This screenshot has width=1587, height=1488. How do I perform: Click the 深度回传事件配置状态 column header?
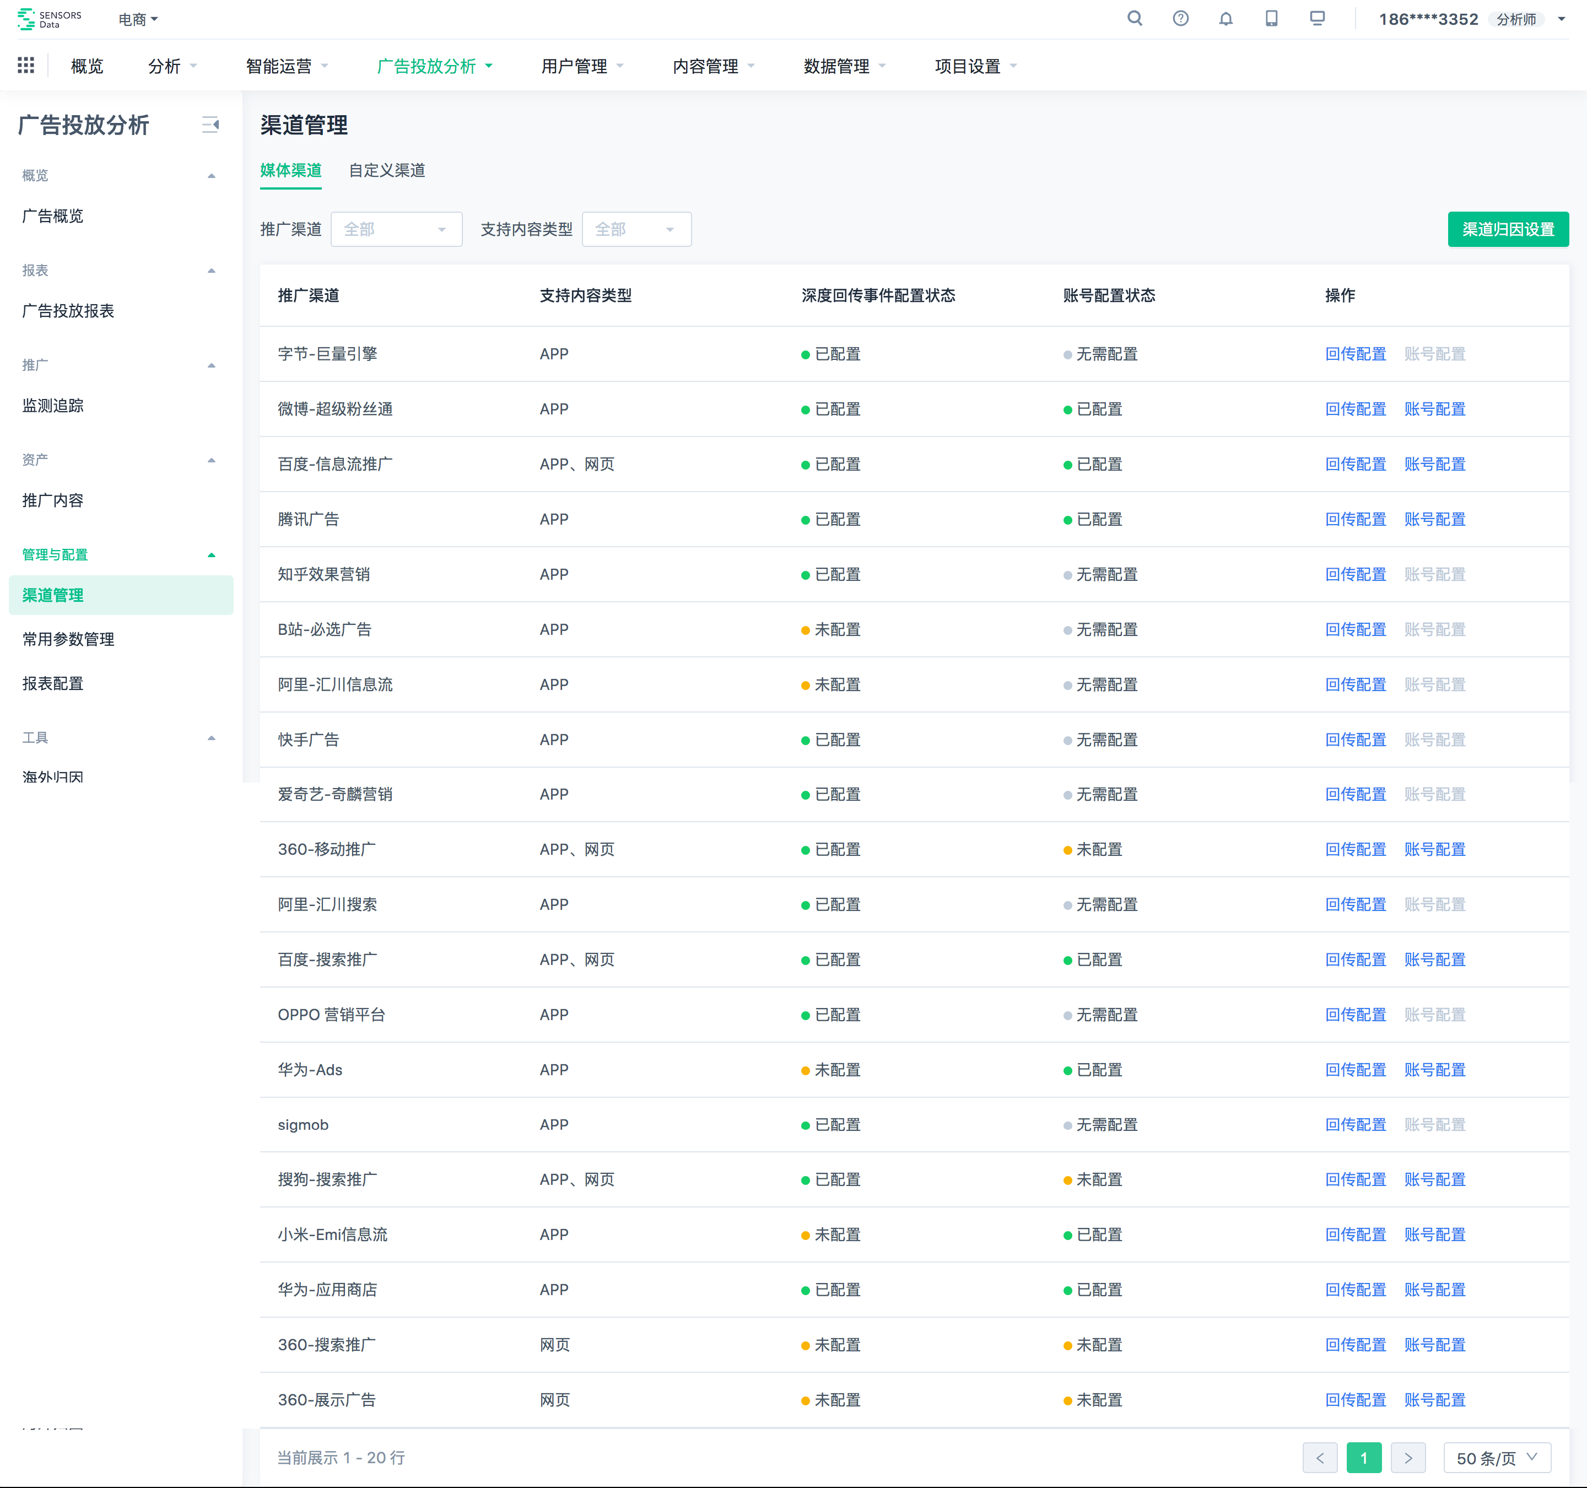click(x=878, y=296)
